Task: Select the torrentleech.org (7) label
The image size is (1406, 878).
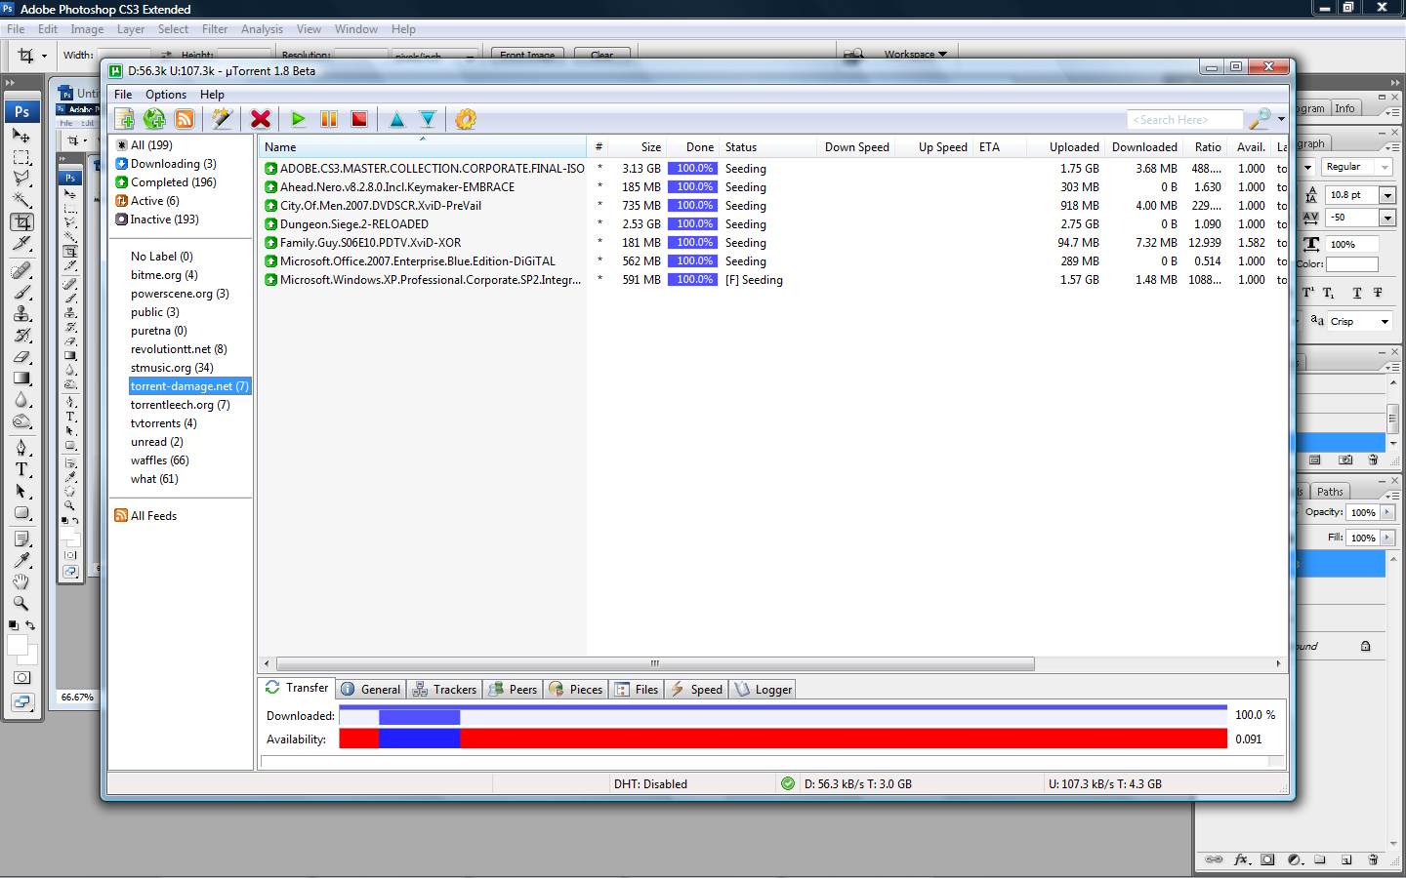Action: [181, 405]
